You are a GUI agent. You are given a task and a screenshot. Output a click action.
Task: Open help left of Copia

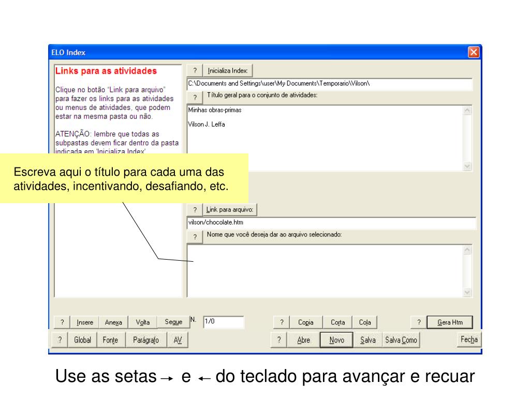pyautogui.click(x=282, y=322)
